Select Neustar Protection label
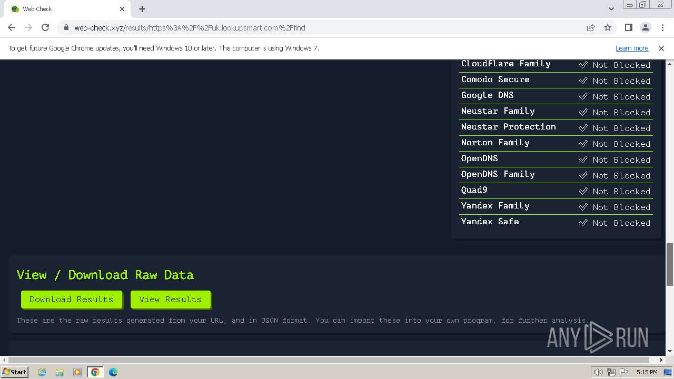The image size is (674, 379). pos(508,127)
